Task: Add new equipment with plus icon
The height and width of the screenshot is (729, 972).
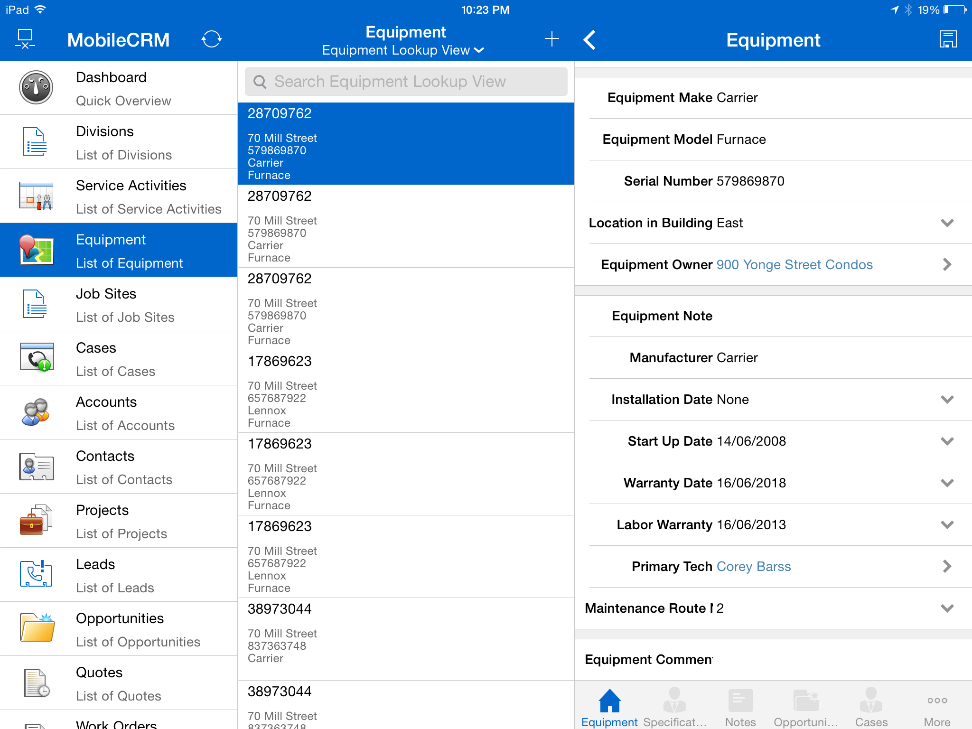Action: click(551, 39)
